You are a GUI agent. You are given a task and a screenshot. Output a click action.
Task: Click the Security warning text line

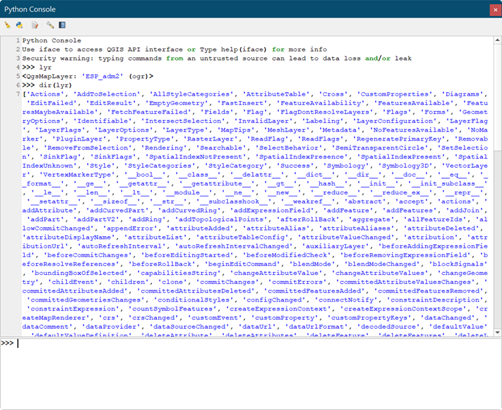tap(205, 58)
